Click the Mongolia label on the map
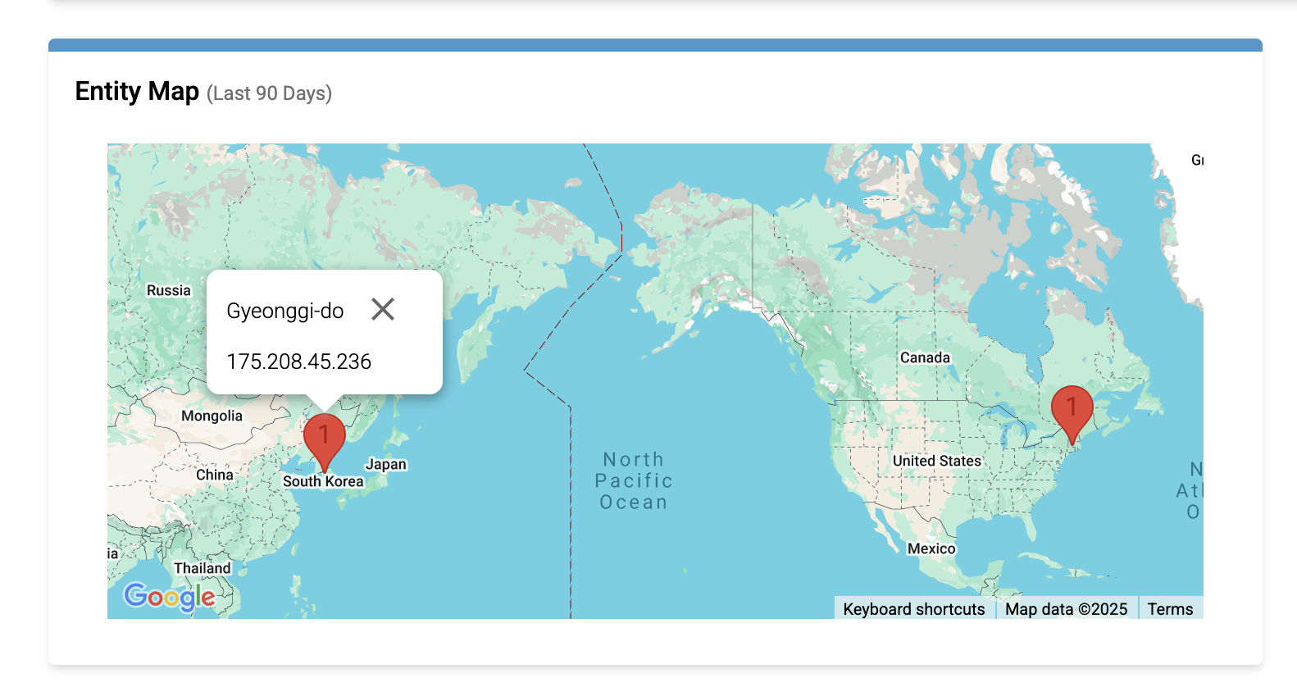Screen dimensions: 1297x687 tap(212, 416)
